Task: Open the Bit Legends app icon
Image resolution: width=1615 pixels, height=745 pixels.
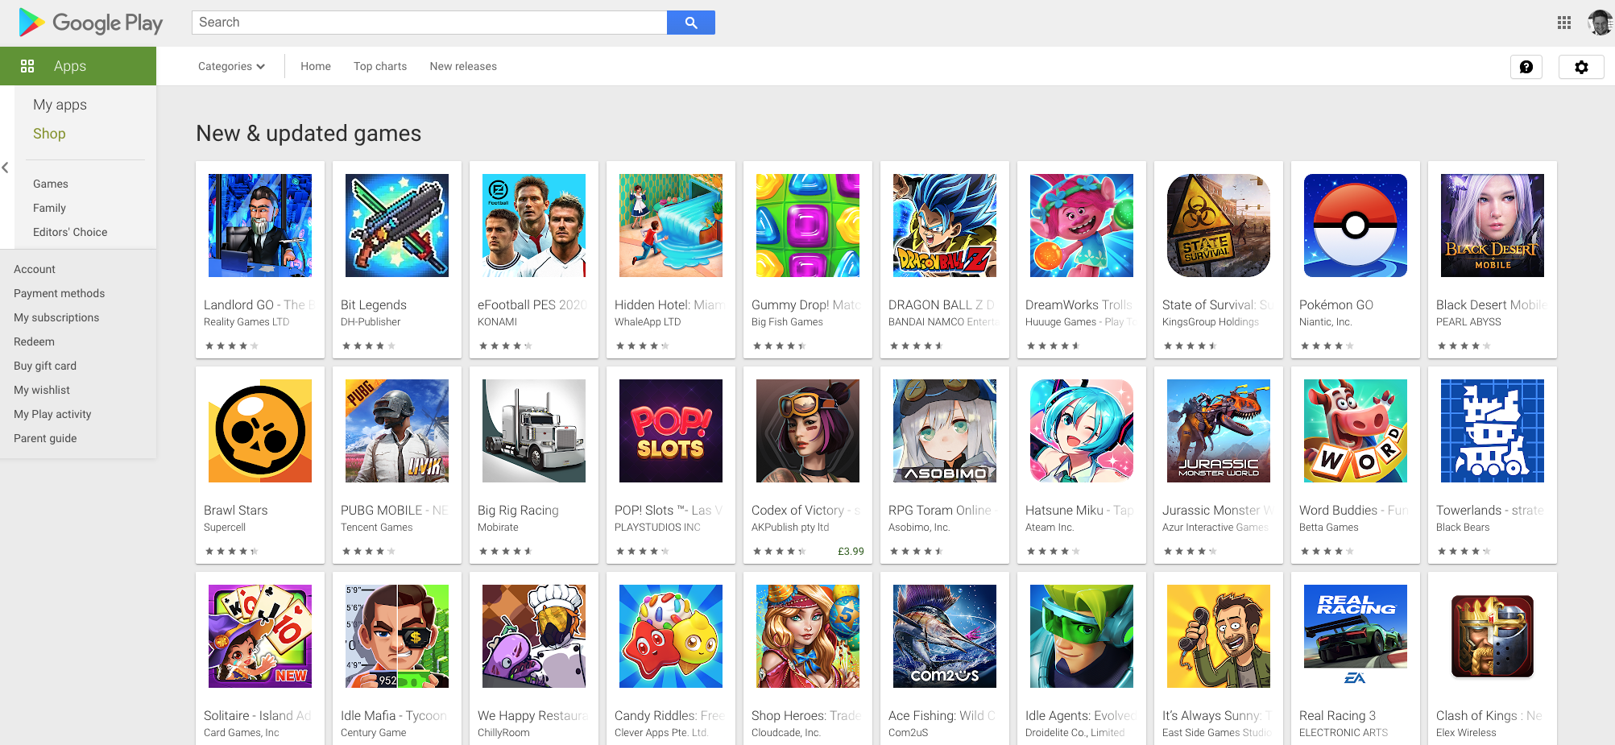Action: (397, 226)
